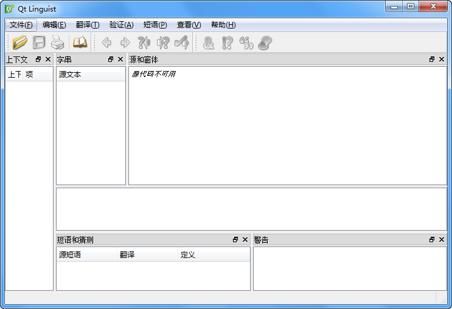Screen dimensions: 452x309
Task: Toggle phrase matches validation icon
Action: pos(246,43)
